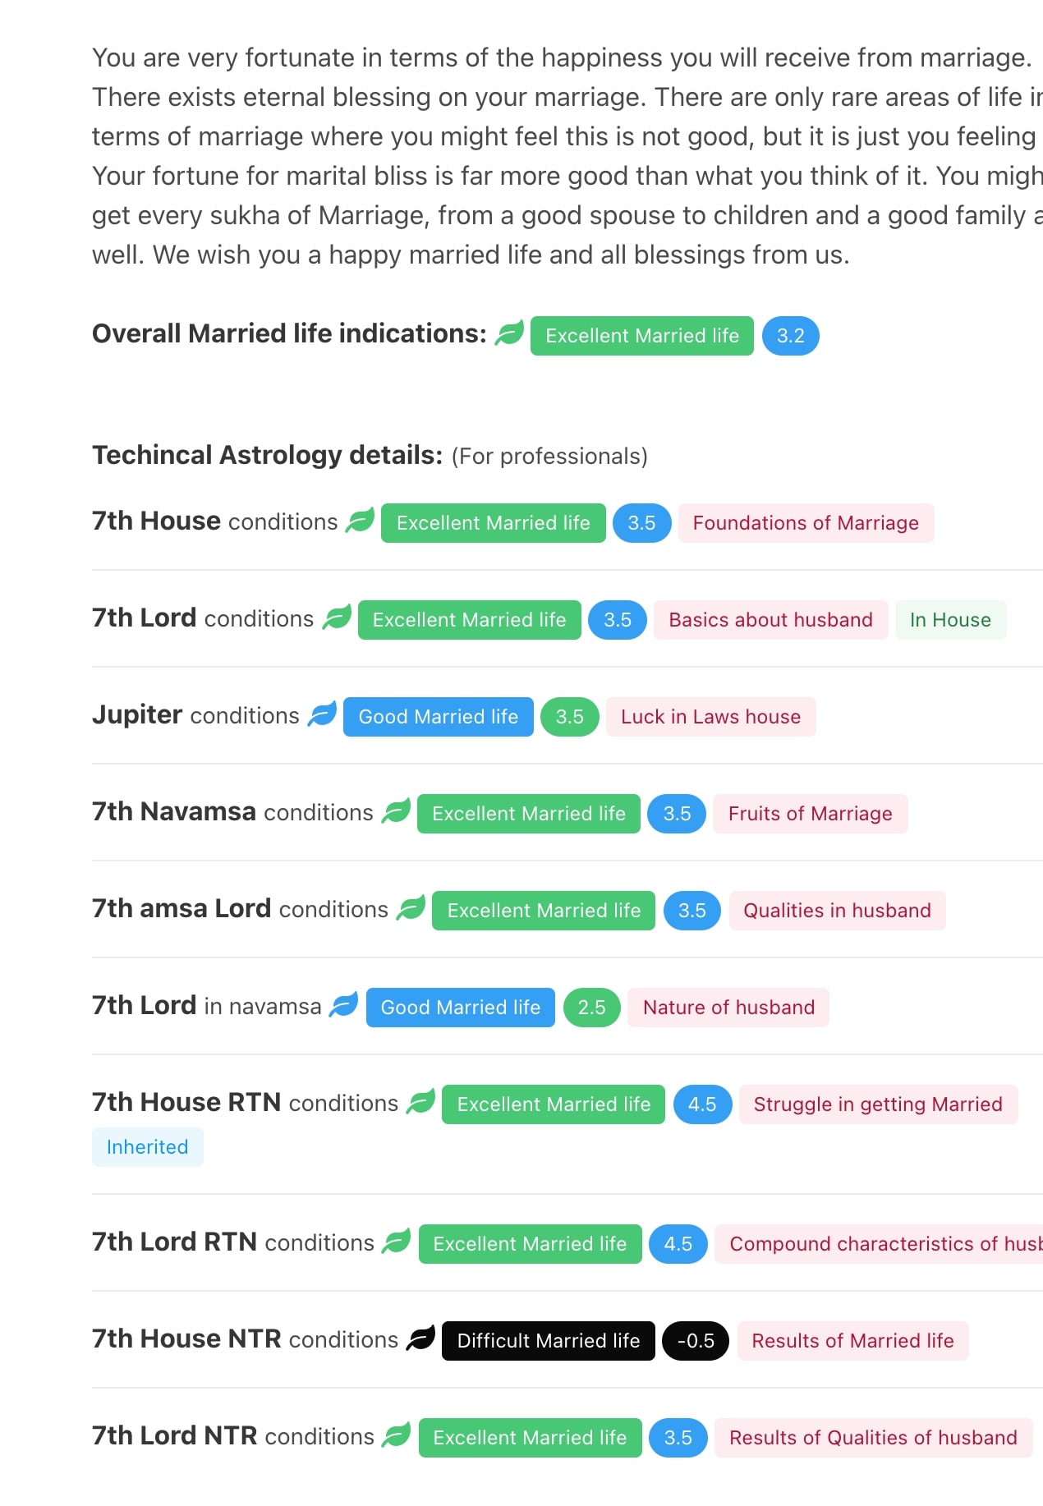1043x1506 pixels.
Task: Click blue leaf icon beside Jupiter conditions
Action: pos(322,714)
